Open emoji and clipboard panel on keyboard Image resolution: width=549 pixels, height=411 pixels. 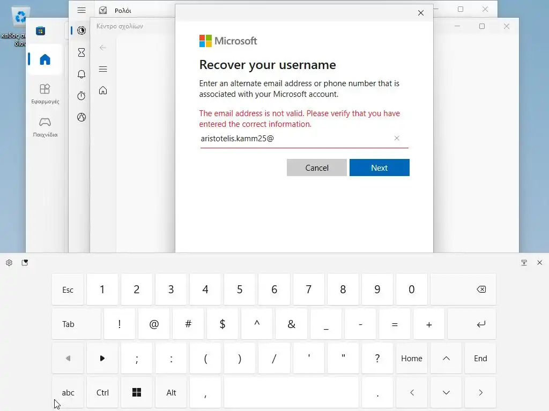click(25, 263)
